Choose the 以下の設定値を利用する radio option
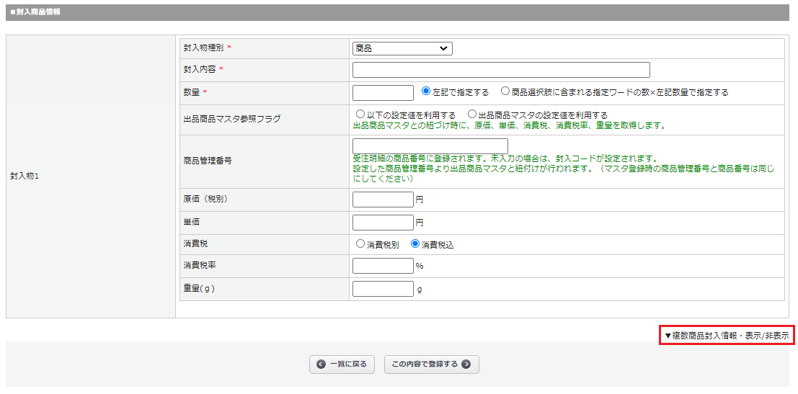This screenshot has width=798, height=394. (360, 114)
